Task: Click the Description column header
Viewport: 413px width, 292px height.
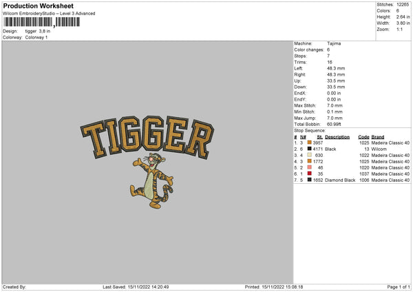Action: point(337,137)
